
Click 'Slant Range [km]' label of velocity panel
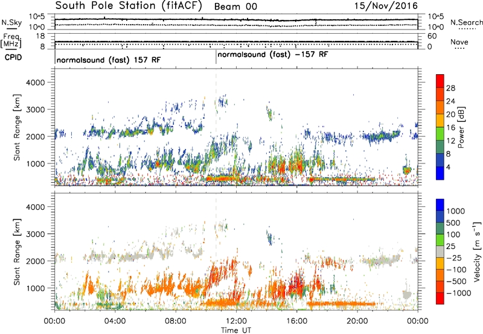[17, 252]
